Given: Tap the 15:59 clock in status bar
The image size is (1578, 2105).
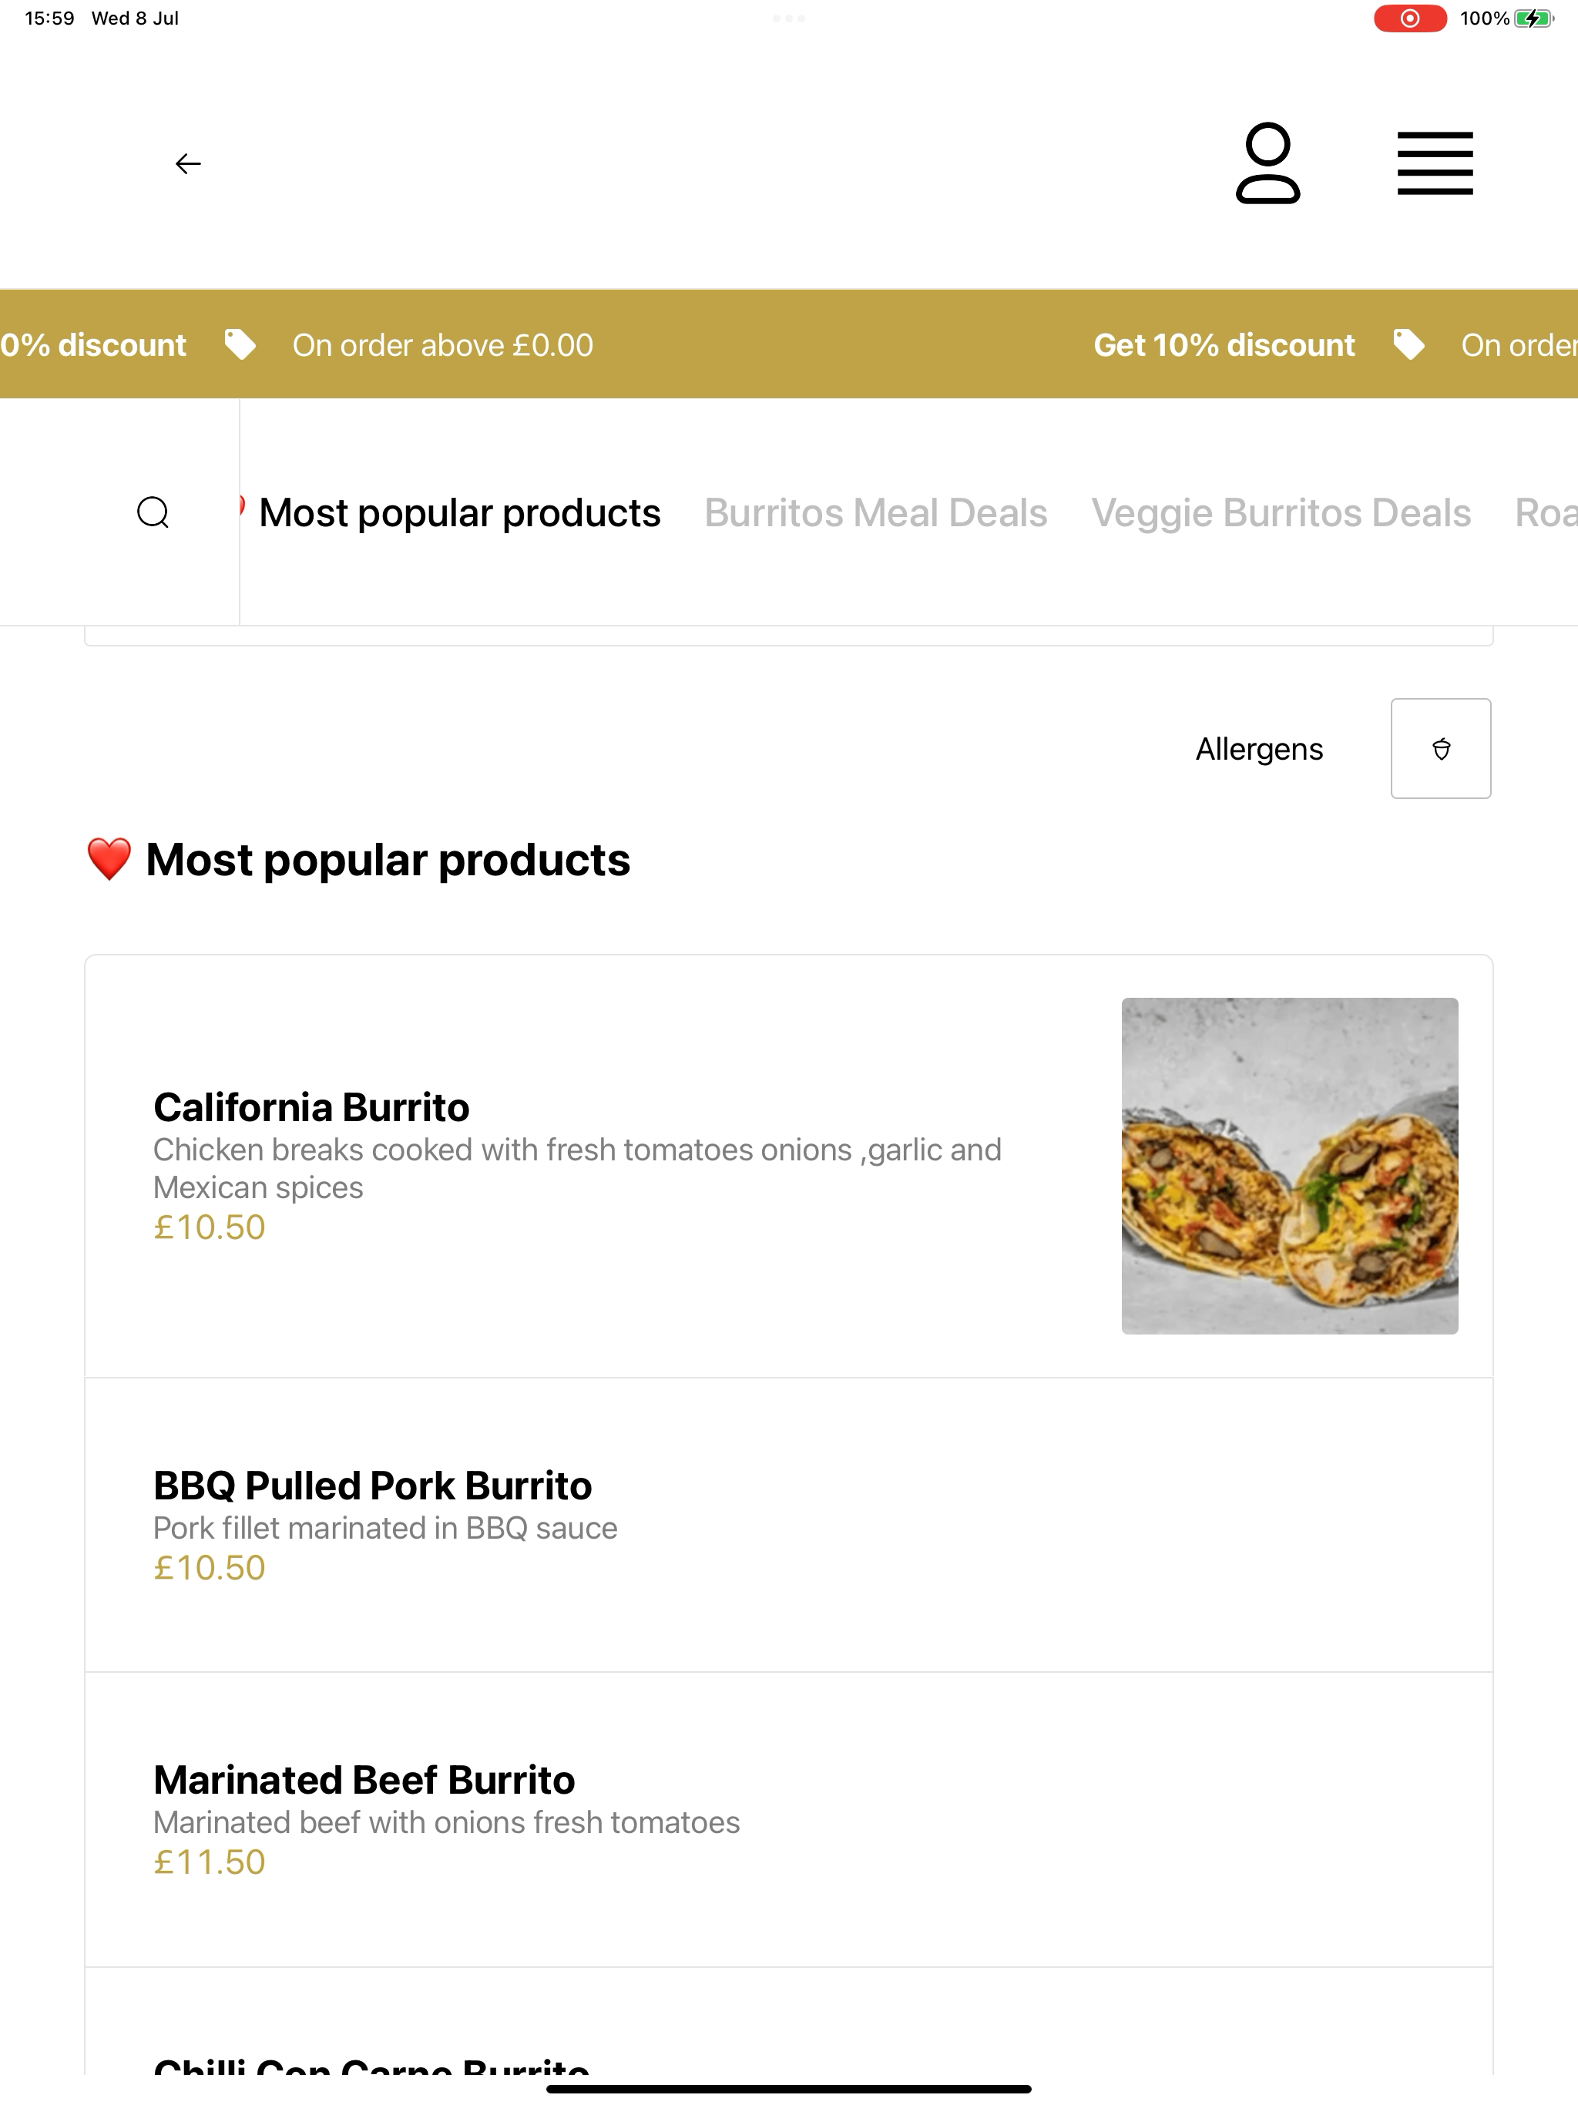Looking at the screenshot, I should (49, 18).
